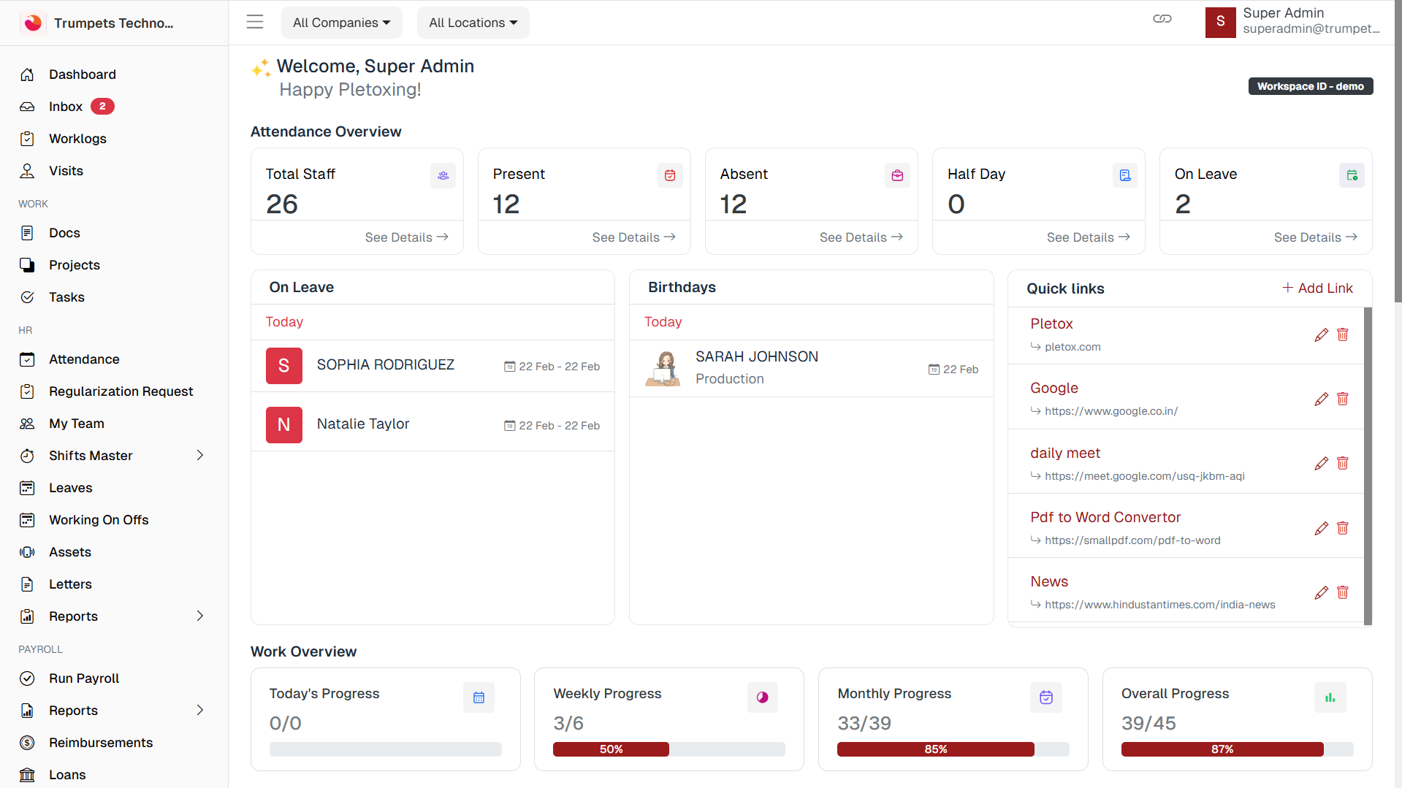Viewport: 1402px width, 788px height.
Task: Open the All Locations dropdown
Action: (x=473, y=23)
